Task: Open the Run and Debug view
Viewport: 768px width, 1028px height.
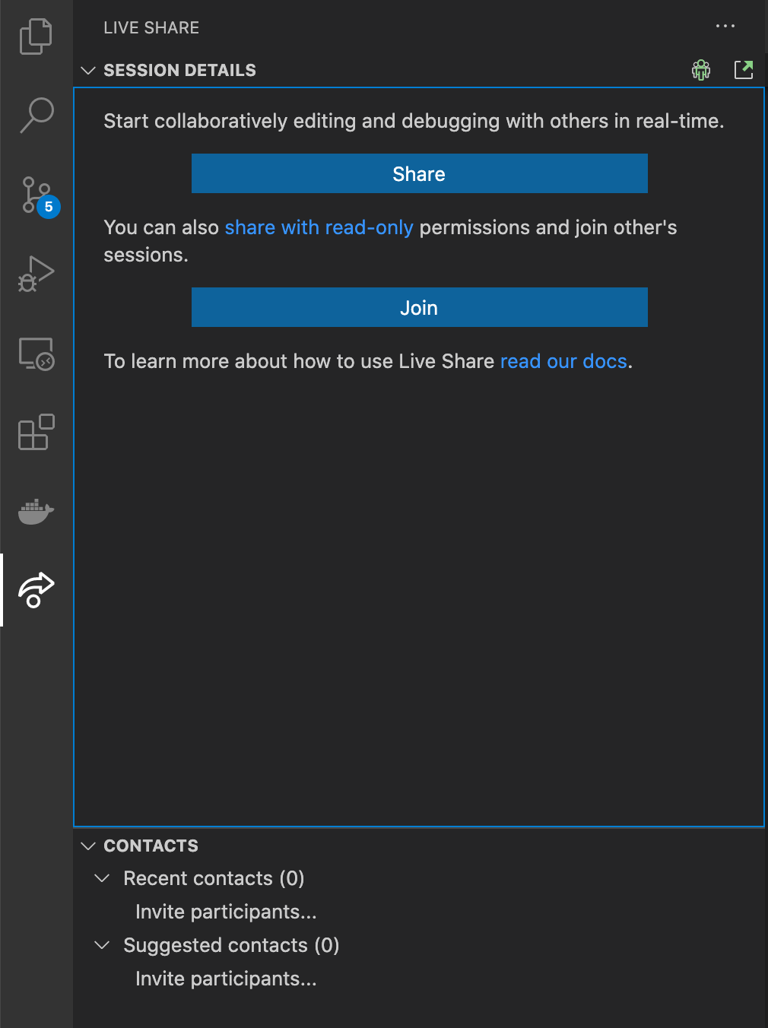Action: [36, 275]
